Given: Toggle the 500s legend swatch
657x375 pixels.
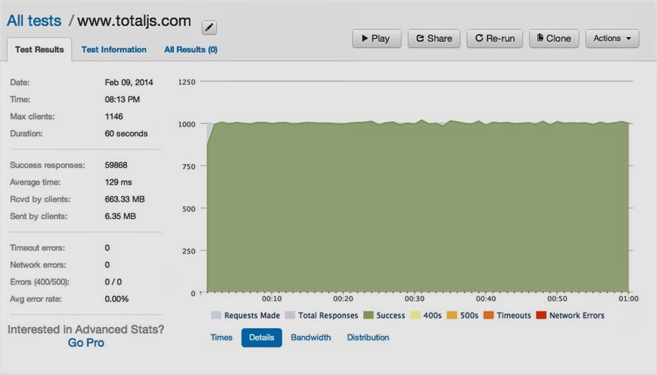Looking at the screenshot, I should 452,315.
